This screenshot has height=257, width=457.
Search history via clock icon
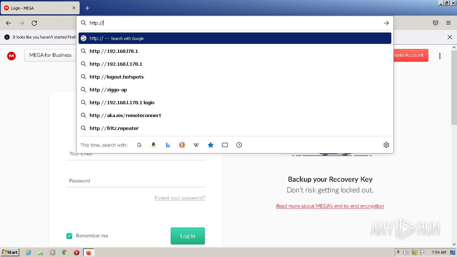click(x=239, y=145)
